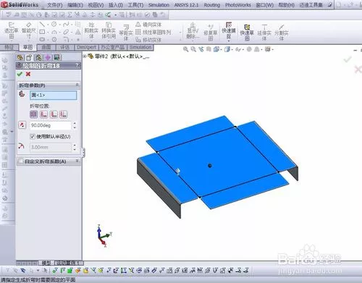Expand the 自定义折弯系数(A) section
Image resolution: width=362 pixels, height=283 pixels.
77,161
